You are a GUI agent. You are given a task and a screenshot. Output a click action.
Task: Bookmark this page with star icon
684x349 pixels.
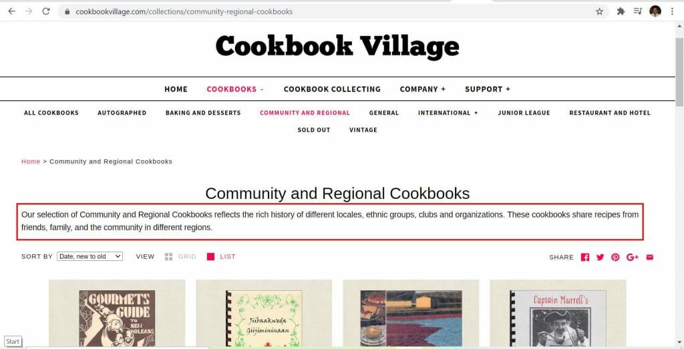click(599, 11)
